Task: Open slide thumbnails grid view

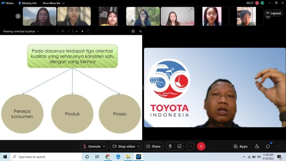Action: point(133,31)
